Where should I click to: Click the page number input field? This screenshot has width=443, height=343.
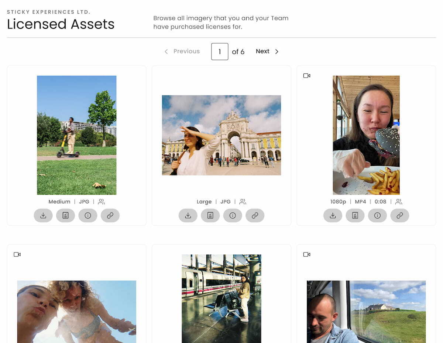coord(220,52)
